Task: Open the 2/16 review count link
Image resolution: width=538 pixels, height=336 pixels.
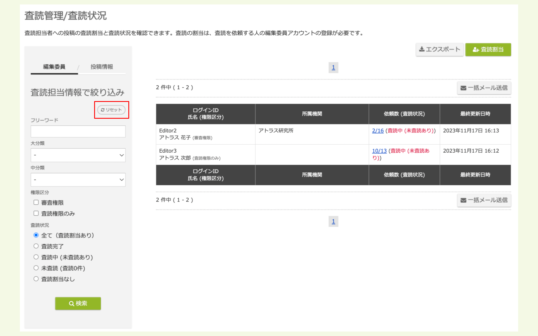Action: click(377, 131)
